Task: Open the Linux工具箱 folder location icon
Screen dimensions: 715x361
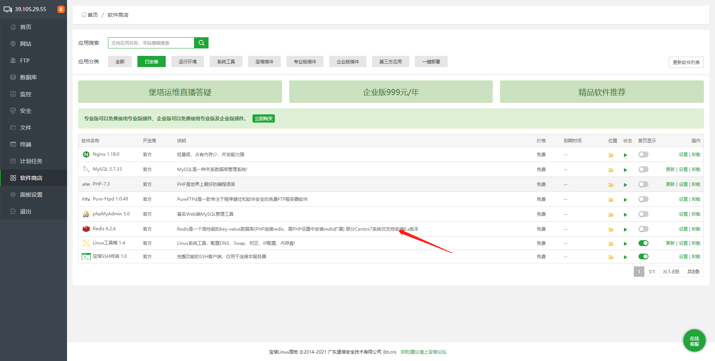Action: 611,244
